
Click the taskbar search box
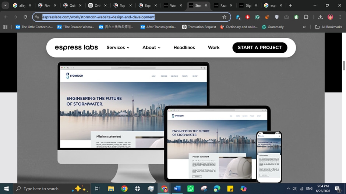(x=52, y=188)
